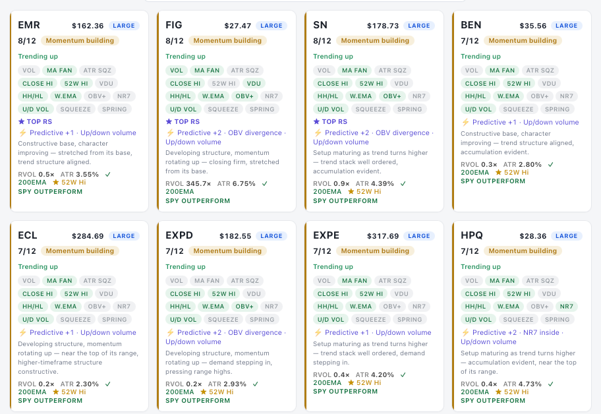Viewport: 601px width, 414px height.
Task: Click the HH/HL chip on EXPD card
Action: point(181,307)
